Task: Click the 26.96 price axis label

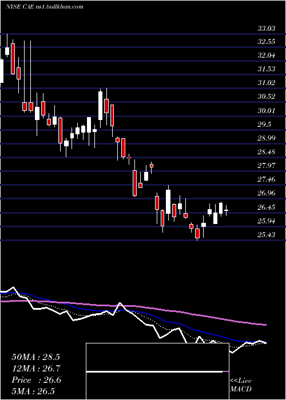Action: (x=267, y=193)
